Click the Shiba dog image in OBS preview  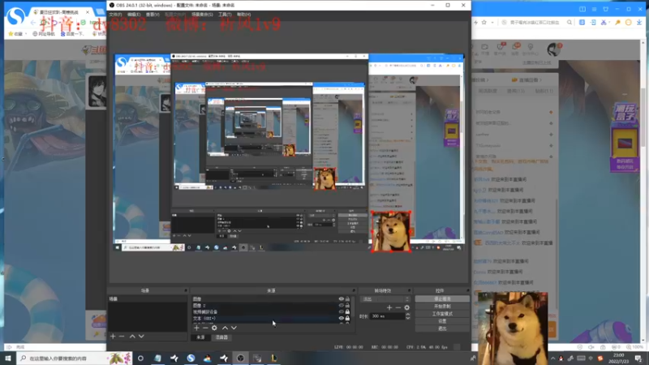[x=391, y=231]
